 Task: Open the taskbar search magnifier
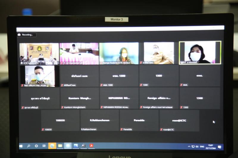pos(28,146)
